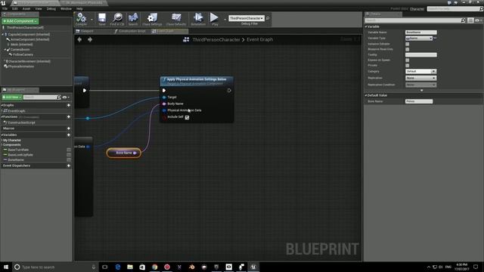The width and height of the screenshot is (484, 272).
Task: Click ThirdPersonCharacter in the breadcrumb
Action: pos(216,39)
